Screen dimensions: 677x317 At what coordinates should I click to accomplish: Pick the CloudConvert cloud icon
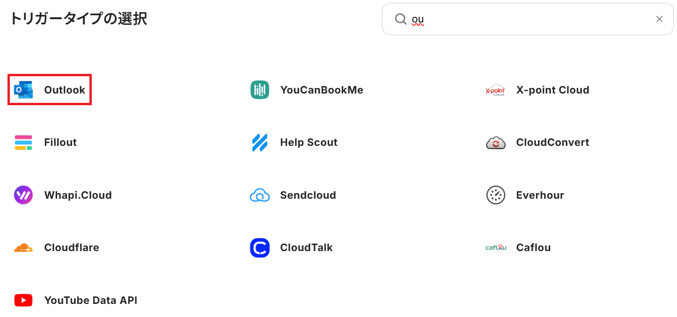(495, 143)
